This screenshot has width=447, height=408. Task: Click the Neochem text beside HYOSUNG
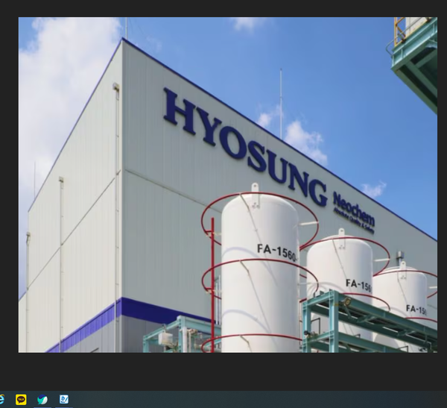[353, 207]
